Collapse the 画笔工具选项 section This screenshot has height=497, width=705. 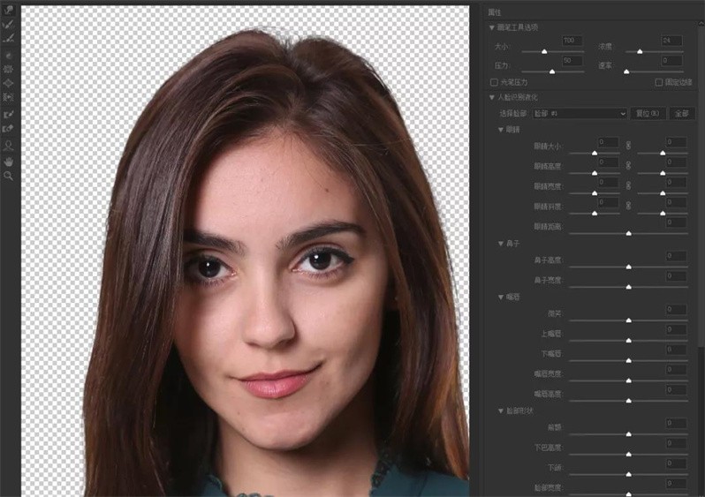tap(492, 28)
